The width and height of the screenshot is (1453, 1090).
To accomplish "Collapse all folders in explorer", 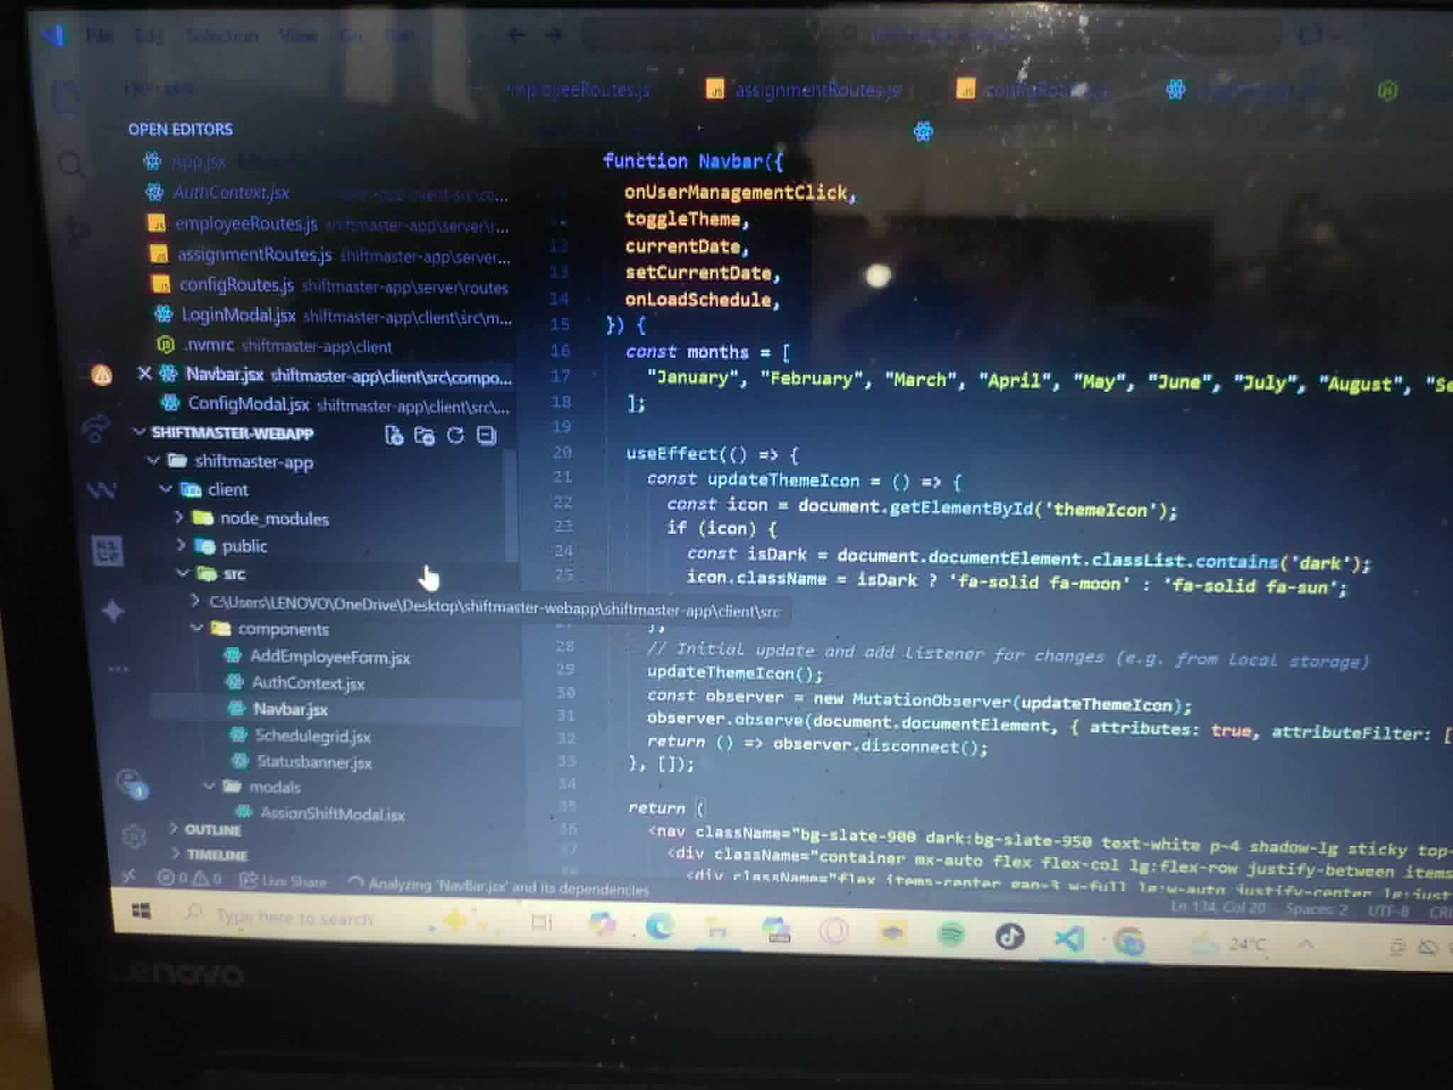I will click(487, 435).
